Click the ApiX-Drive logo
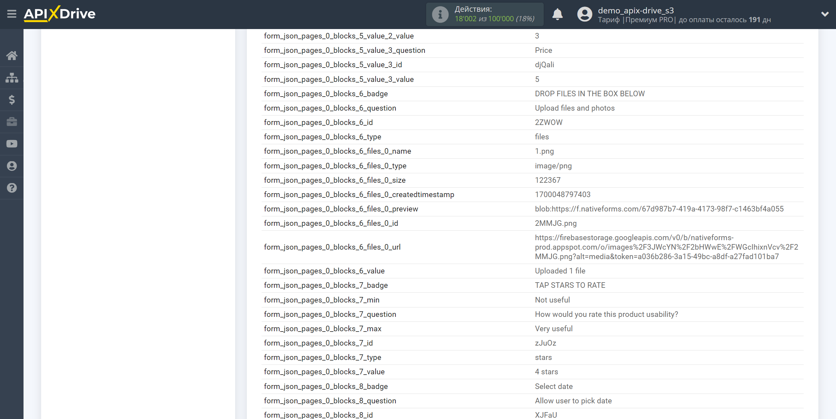Viewport: 836px width, 419px height. pos(59,14)
